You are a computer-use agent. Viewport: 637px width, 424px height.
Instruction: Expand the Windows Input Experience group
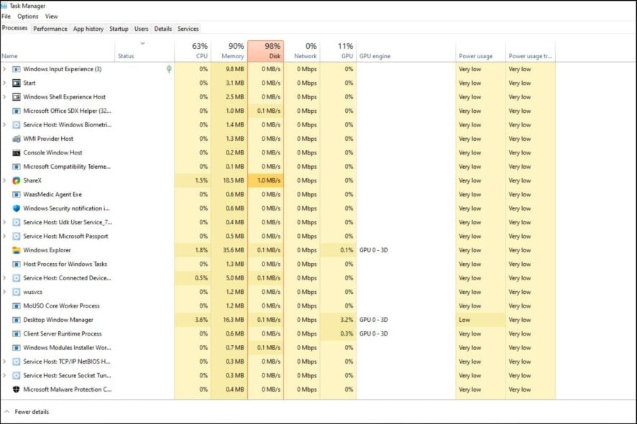(x=4, y=70)
